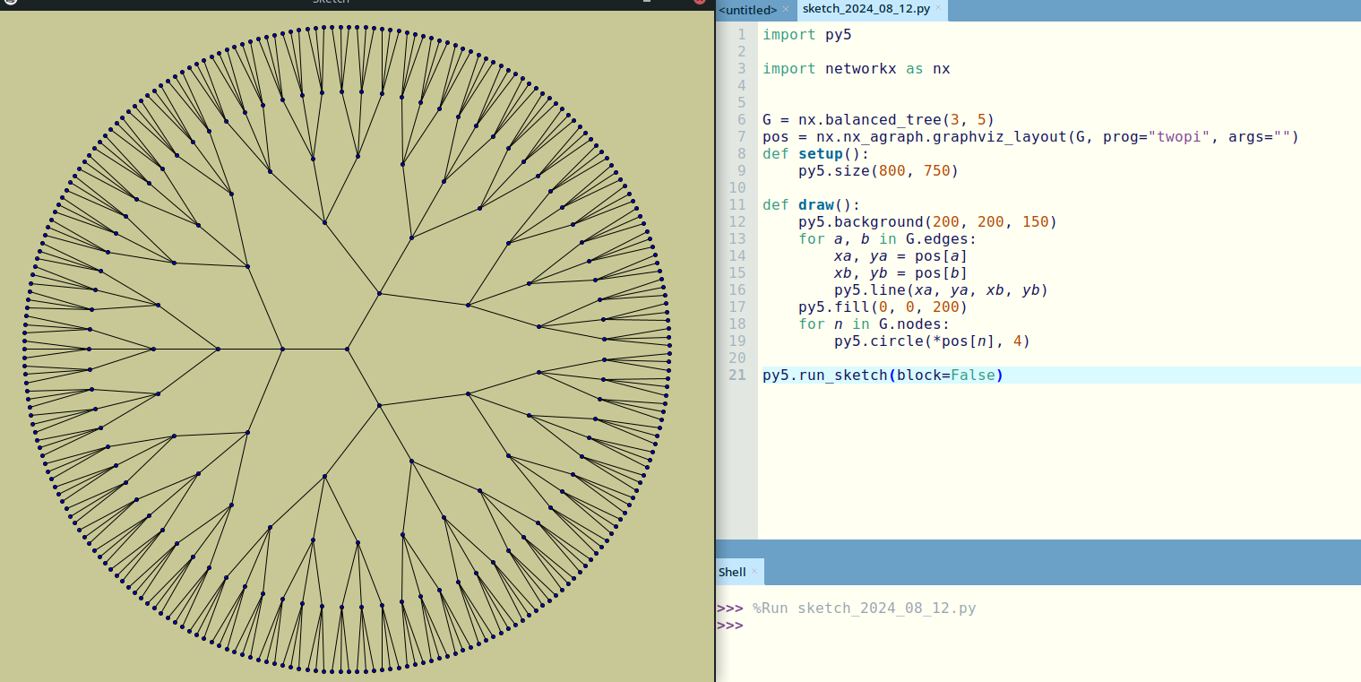The height and width of the screenshot is (682, 1361).
Task: Close the sketch_2024_08_12.py tab
Action: 938,9
